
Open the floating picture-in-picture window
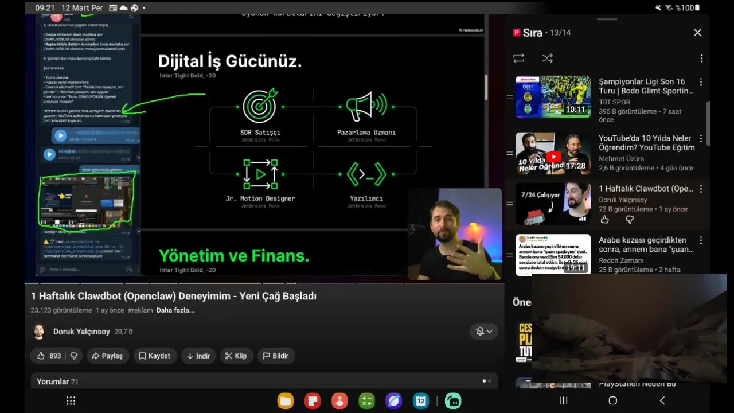coord(629,328)
